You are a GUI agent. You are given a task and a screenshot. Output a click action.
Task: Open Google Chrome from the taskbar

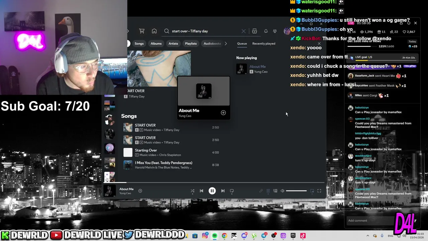click(x=224, y=236)
